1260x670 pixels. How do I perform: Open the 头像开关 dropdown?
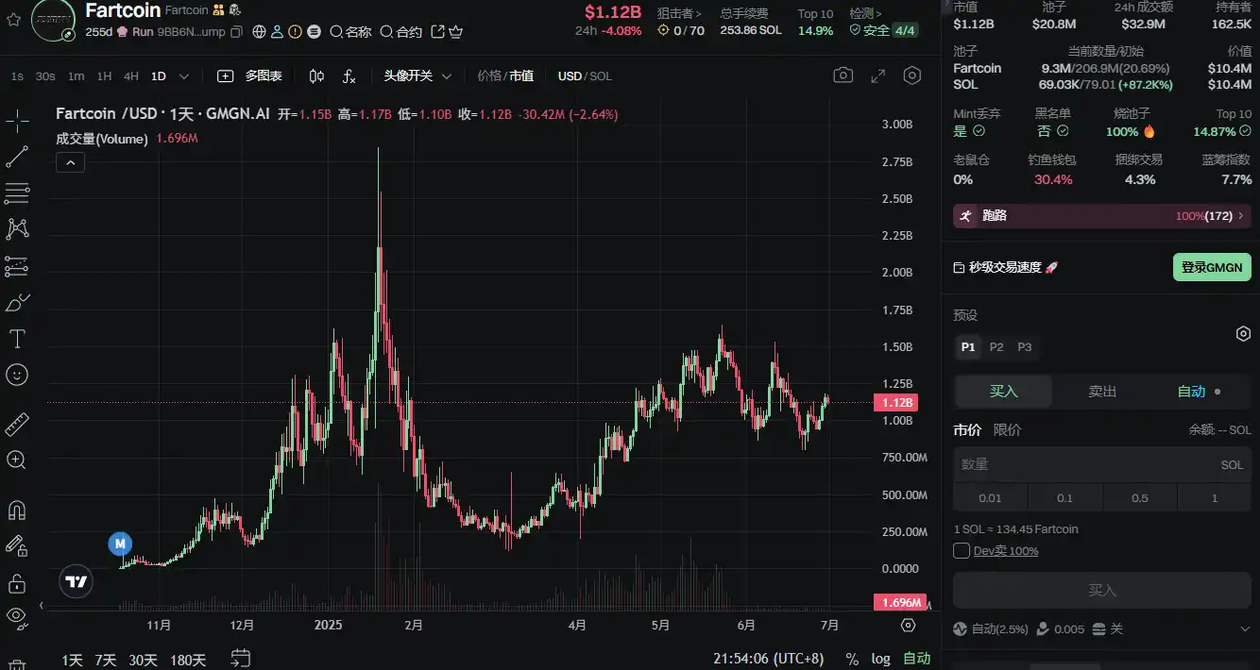click(417, 75)
